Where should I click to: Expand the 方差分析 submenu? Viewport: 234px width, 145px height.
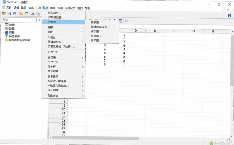tap(63, 52)
